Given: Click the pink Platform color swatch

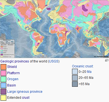Looking at the screenshot, I should 4,73.
